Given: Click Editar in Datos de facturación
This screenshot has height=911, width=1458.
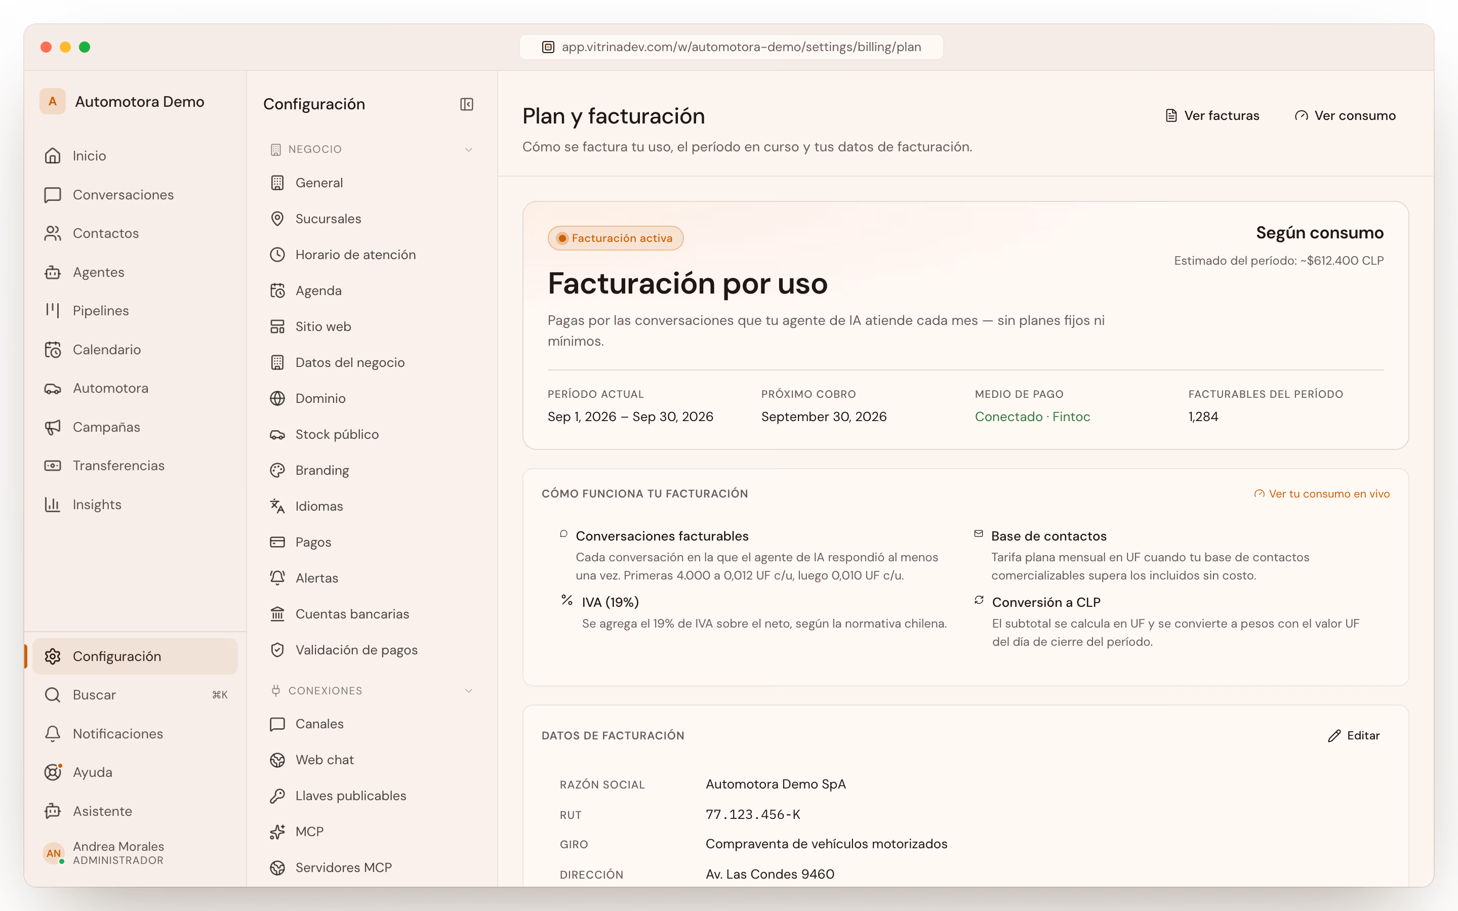Looking at the screenshot, I should click(x=1354, y=736).
